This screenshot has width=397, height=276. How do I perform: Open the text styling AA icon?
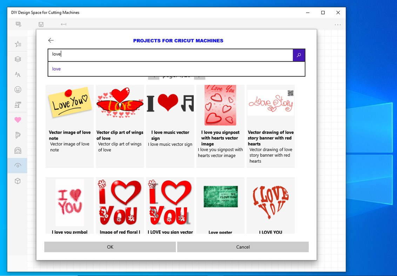18,74
